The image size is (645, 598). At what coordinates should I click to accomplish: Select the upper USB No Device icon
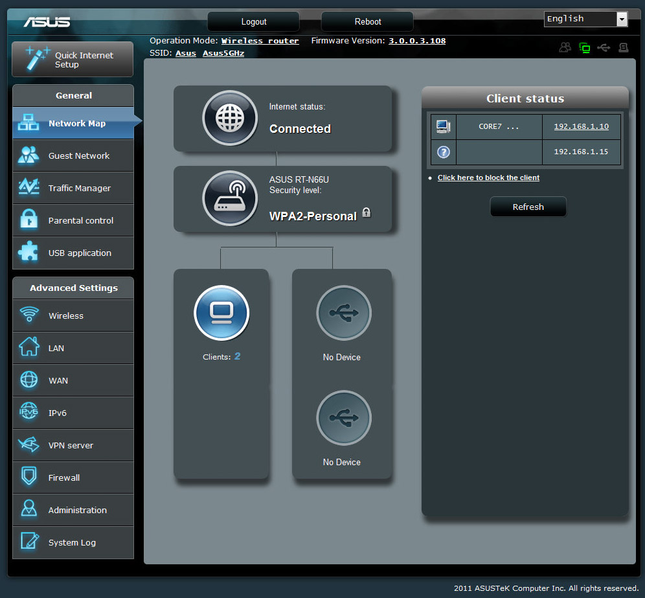(x=343, y=313)
